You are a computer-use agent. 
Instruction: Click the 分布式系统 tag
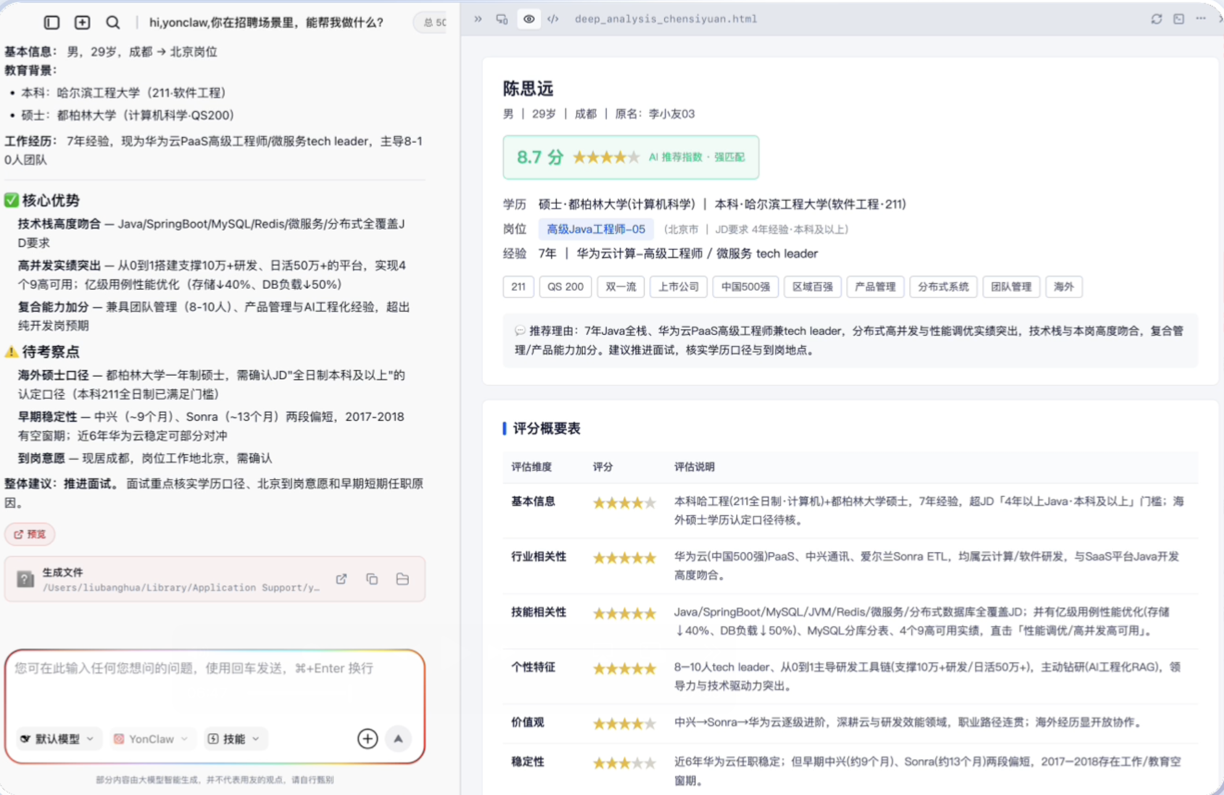[x=943, y=287]
